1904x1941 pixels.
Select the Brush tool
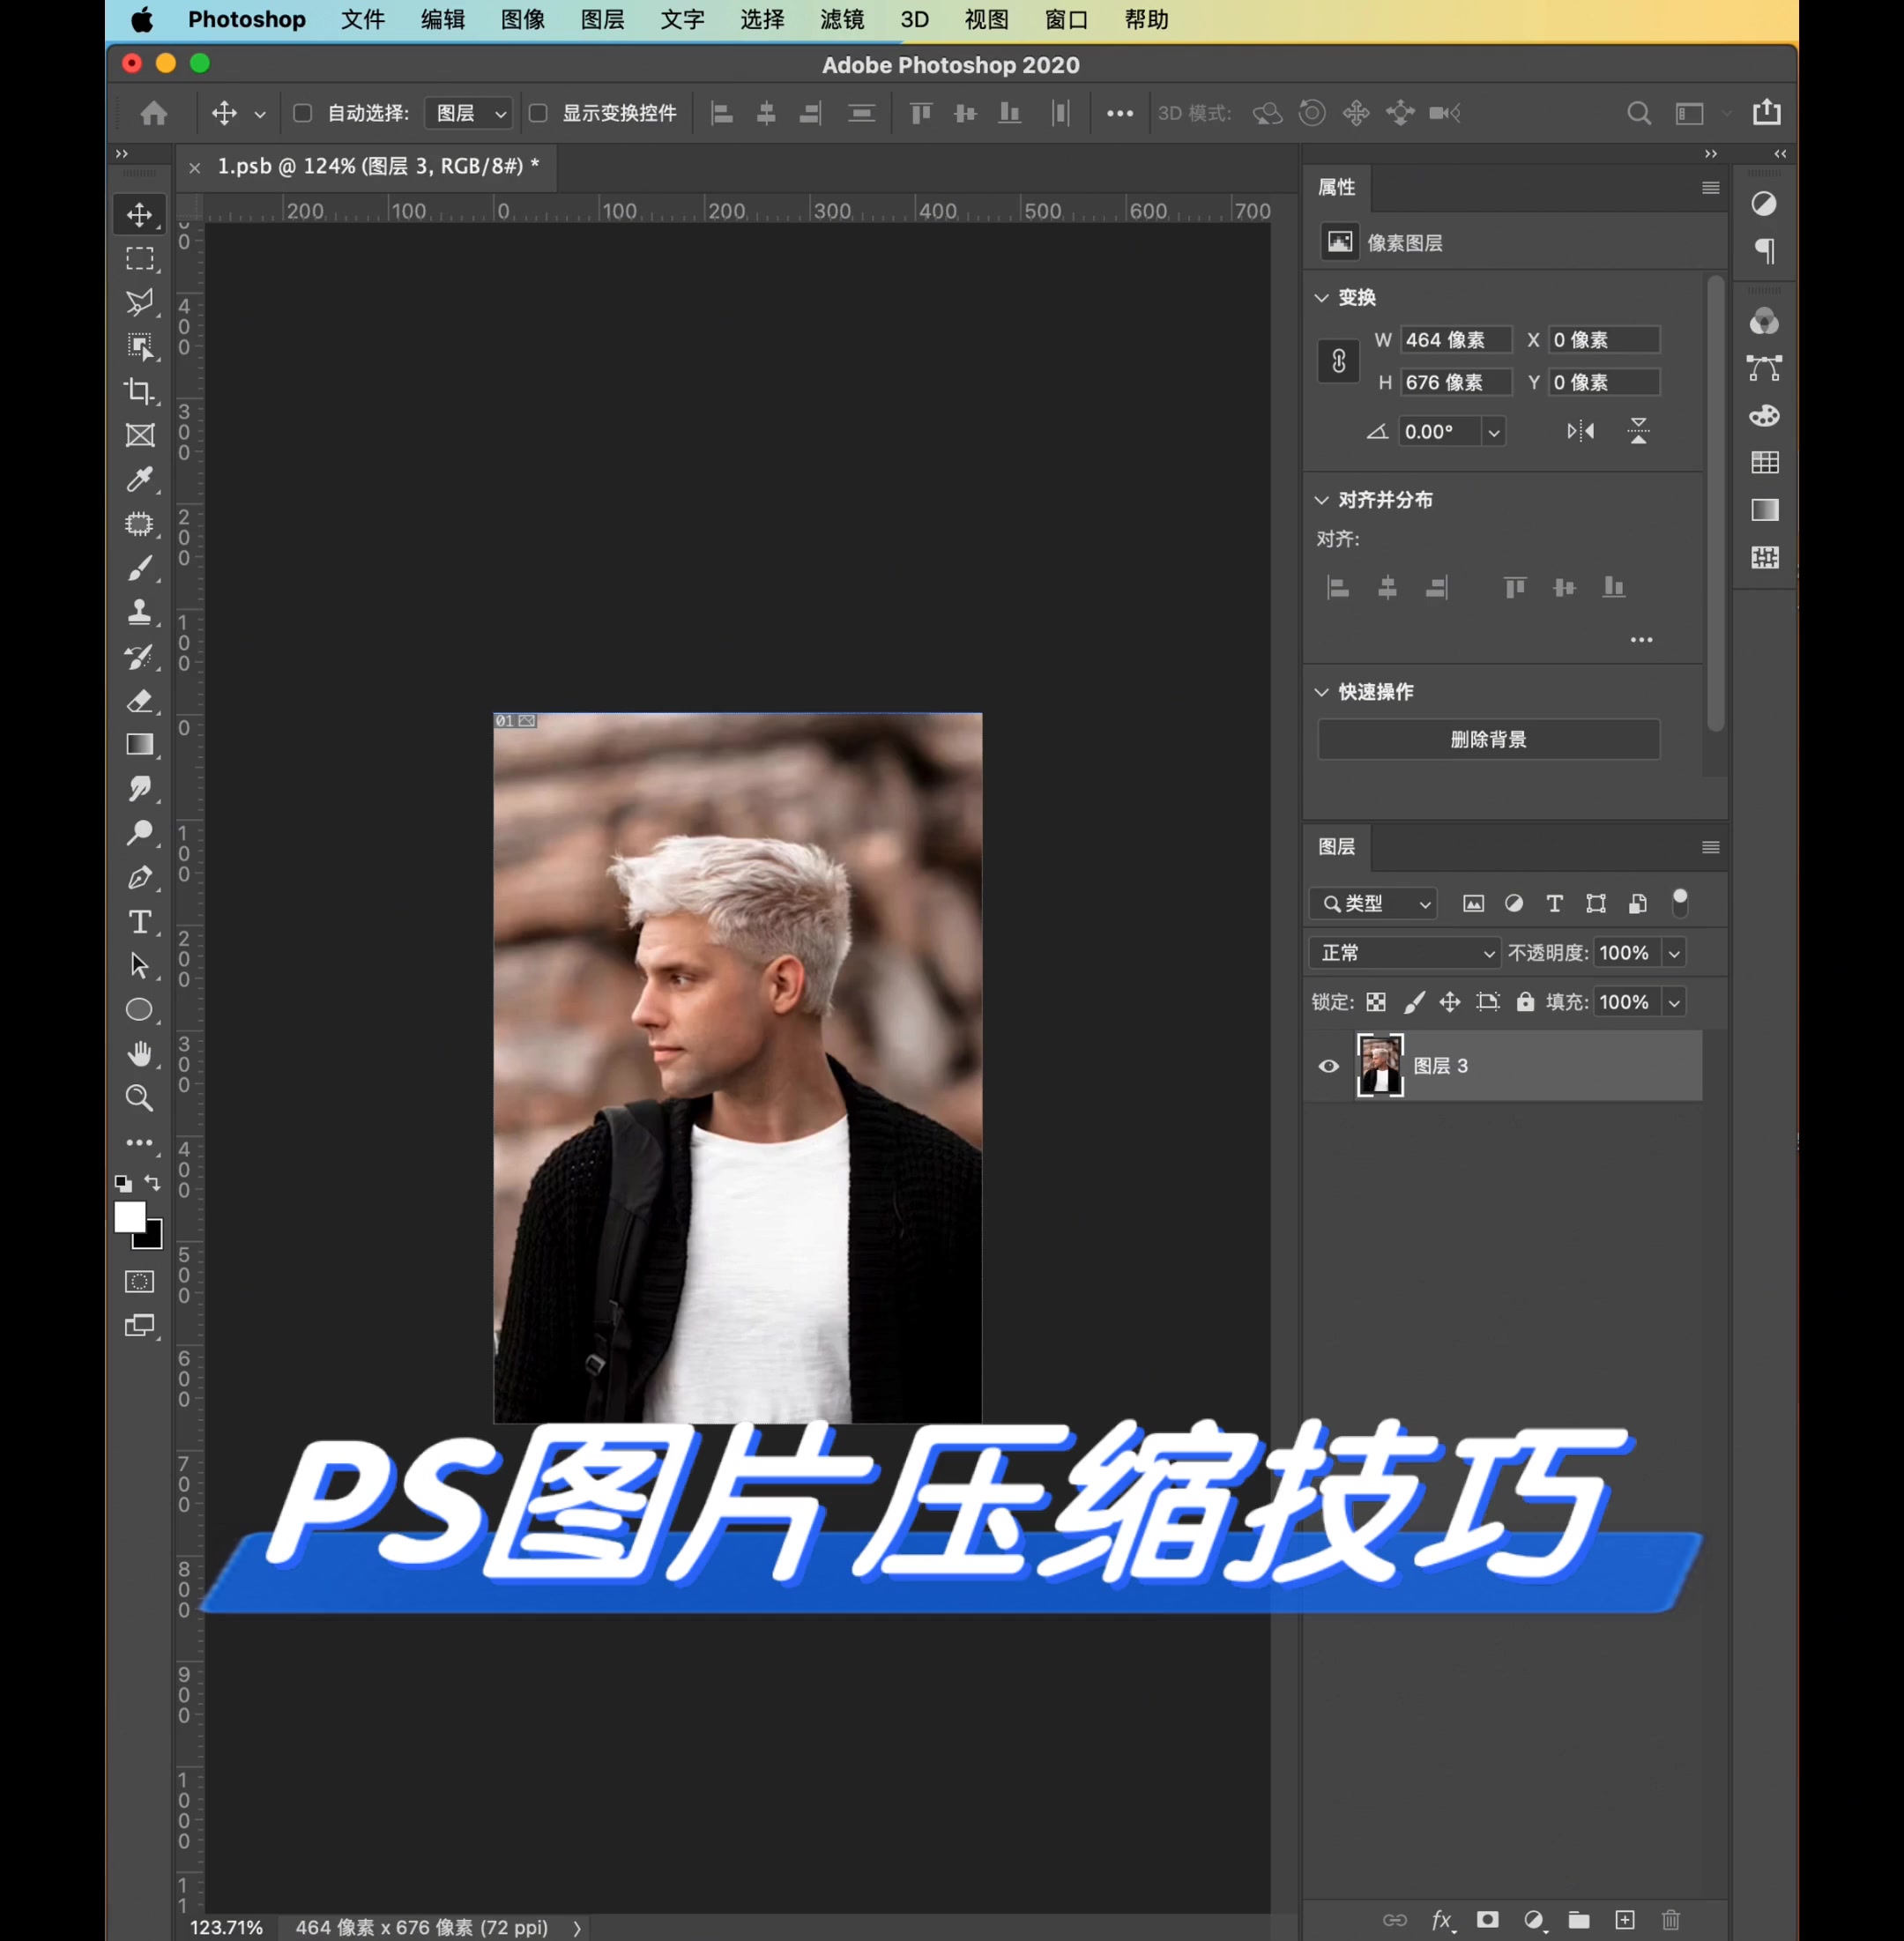pos(140,568)
